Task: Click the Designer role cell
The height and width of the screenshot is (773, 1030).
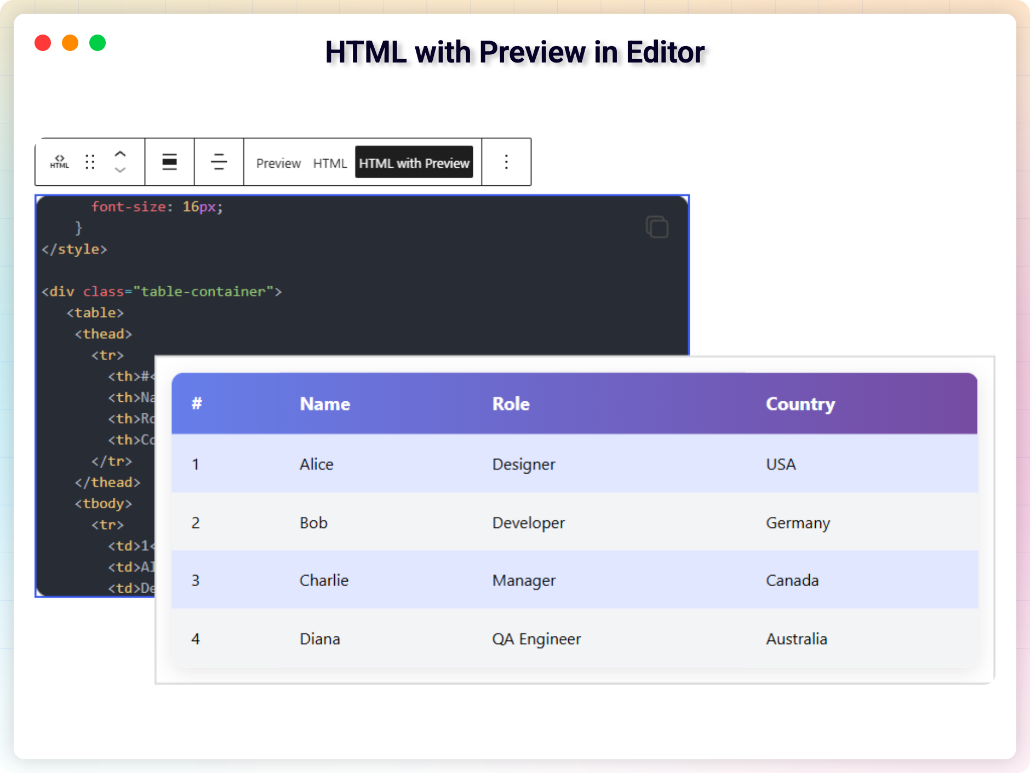Action: pos(524,465)
